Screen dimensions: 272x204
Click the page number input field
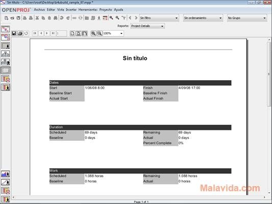click(x=61, y=33)
